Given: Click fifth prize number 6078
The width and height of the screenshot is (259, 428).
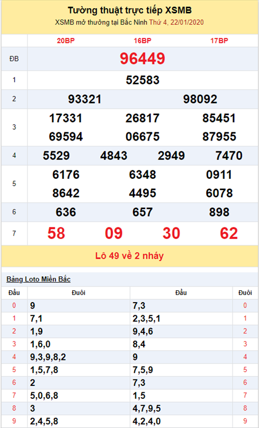Looking at the screenshot, I should 219,193.
